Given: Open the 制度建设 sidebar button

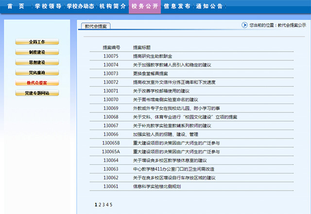Looking at the screenshot, I should 37,52.
